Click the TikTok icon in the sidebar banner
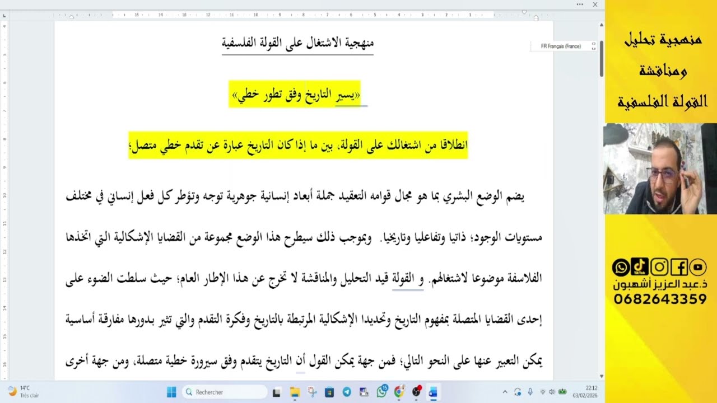Screen dimensions: 717x403 pyautogui.click(x=640, y=267)
